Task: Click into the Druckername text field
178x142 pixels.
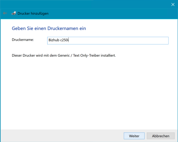Action: [108, 41]
